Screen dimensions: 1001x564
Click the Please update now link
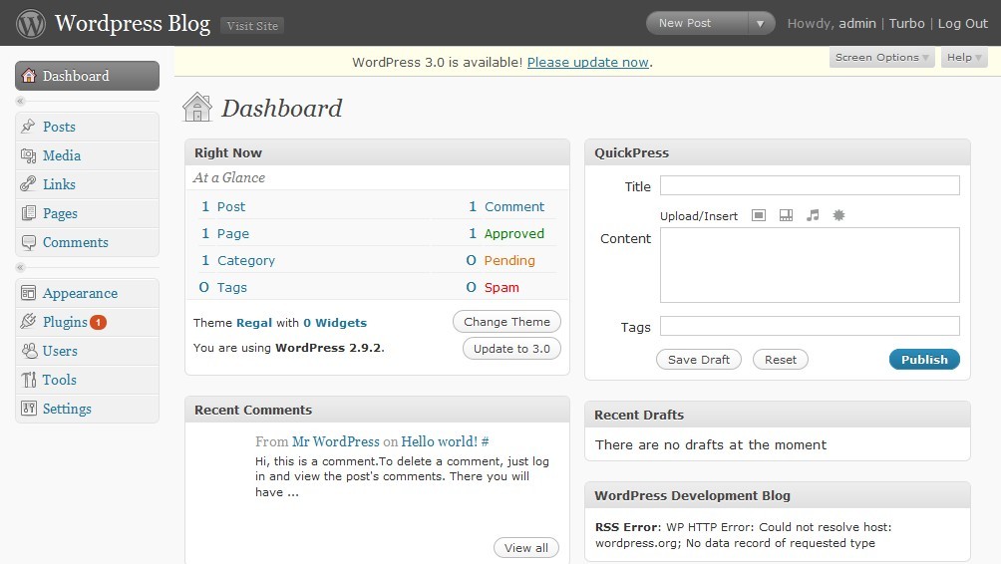pyautogui.click(x=588, y=63)
